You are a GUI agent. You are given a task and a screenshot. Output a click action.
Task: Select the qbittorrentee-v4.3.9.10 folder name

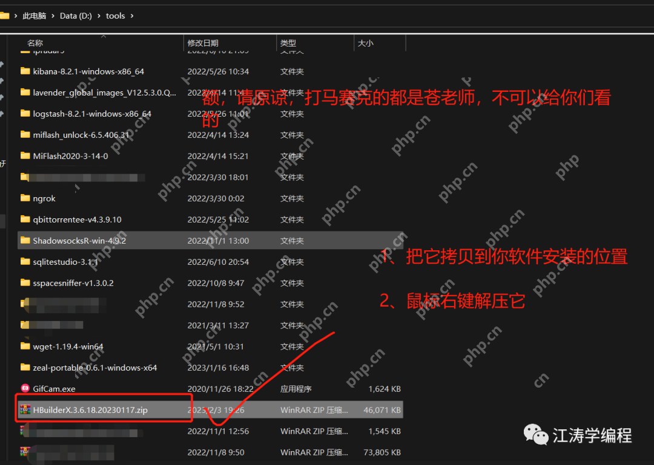tap(77, 219)
